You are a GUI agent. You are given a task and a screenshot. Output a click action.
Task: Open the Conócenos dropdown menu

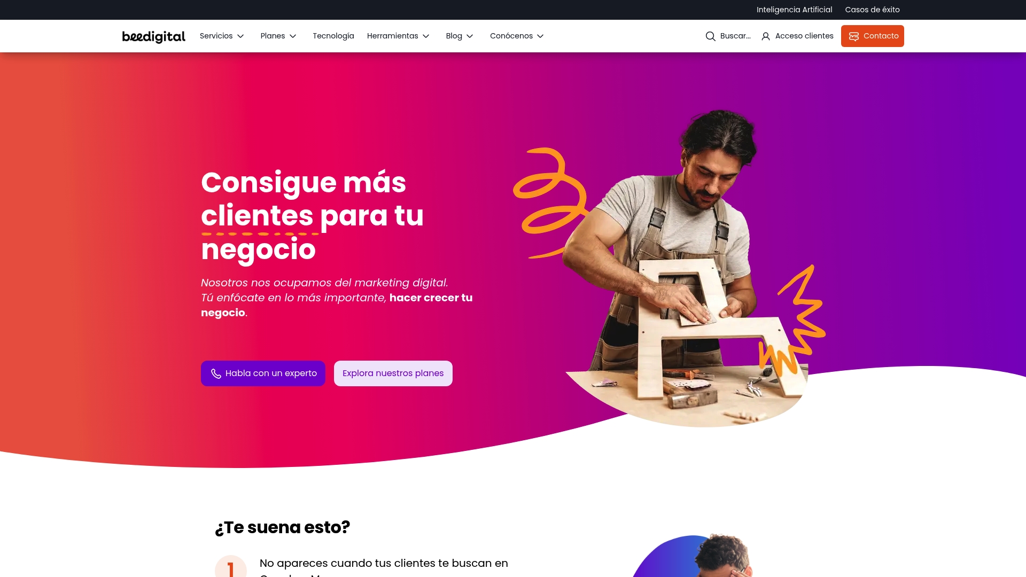click(517, 36)
